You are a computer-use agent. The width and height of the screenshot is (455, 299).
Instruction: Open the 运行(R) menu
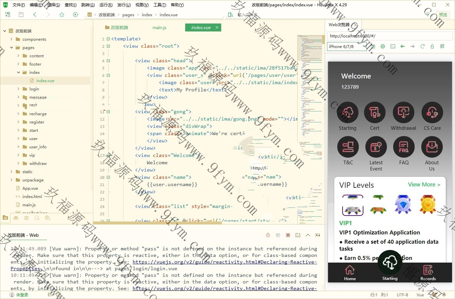point(106,5)
